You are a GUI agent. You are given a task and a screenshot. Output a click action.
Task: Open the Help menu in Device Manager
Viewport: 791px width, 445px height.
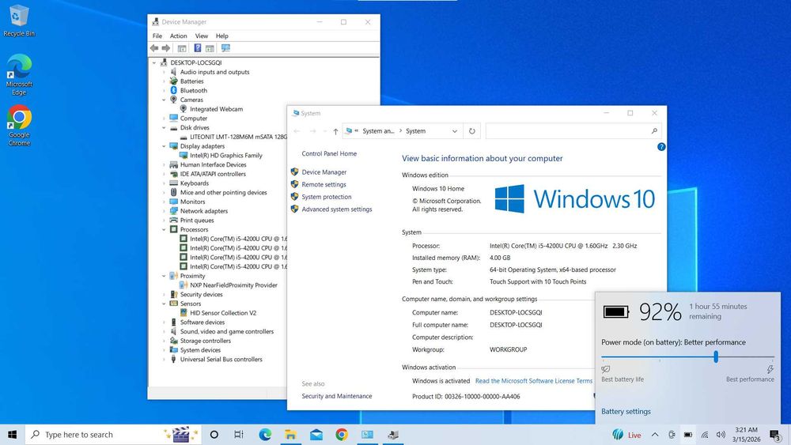click(x=222, y=36)
